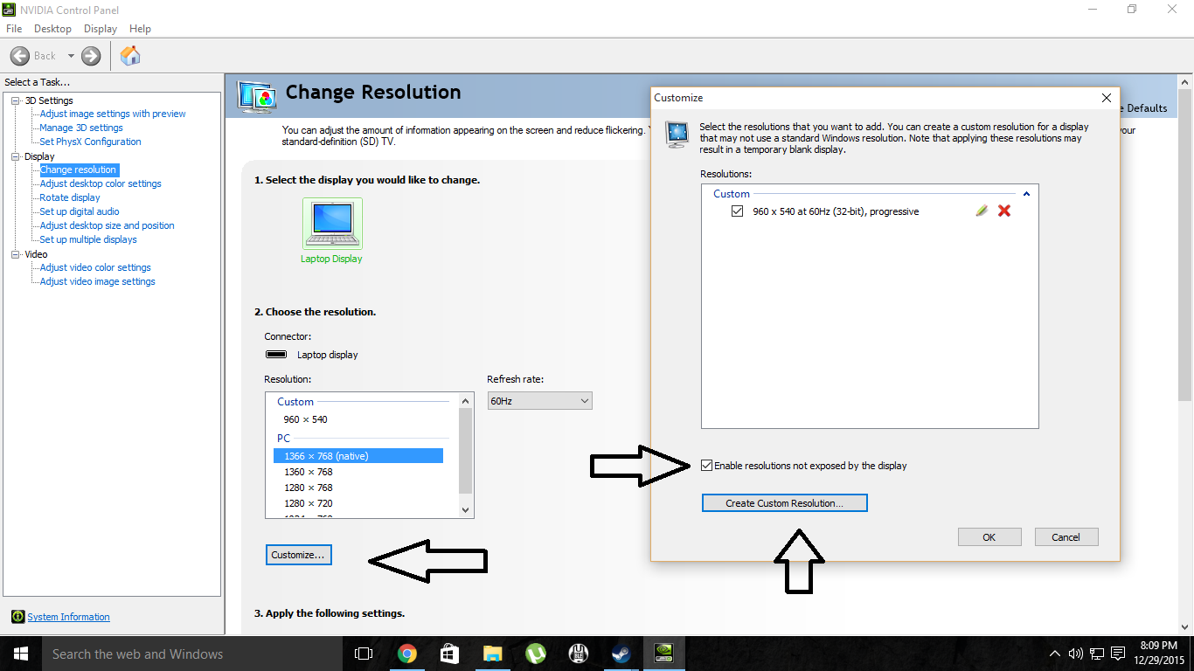Collapse the Display tree node
1194x671 pixels.
(x=16, y=156)
